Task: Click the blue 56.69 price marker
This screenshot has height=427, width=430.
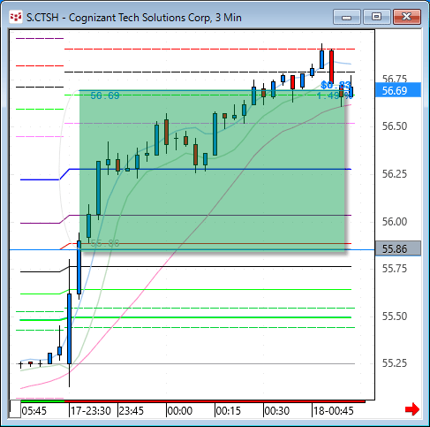Action: point(398,90)
